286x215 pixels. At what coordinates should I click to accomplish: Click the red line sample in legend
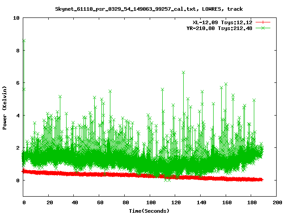click(x=263, y=22)
